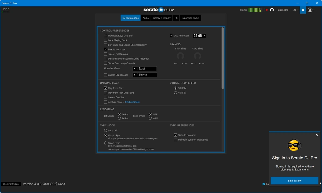
Task: Click the Master level meter
Action: coord(256,10)
